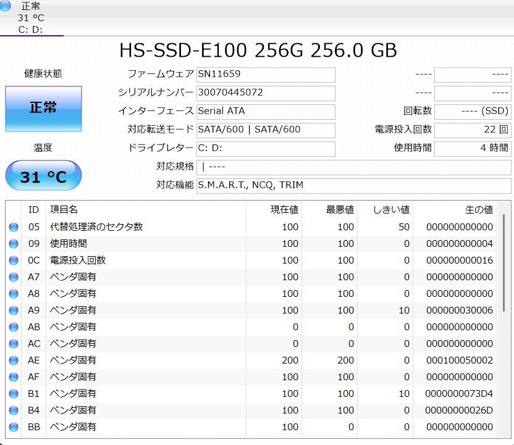The height and width of the screenshot is (445, 514).
Task: Click the 電源投入回数 value box showing 22 回
Action: coord(473,130)
